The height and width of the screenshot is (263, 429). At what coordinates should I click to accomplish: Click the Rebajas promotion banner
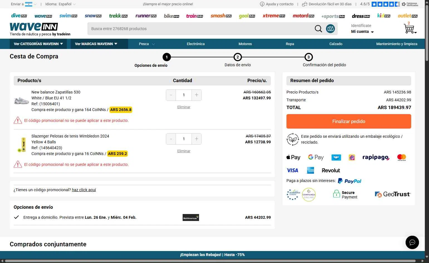click(212, 255)
